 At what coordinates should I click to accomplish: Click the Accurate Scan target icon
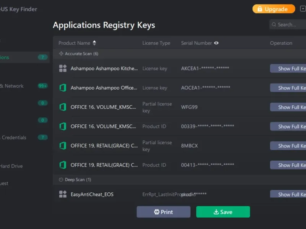(x=61, y=53)
